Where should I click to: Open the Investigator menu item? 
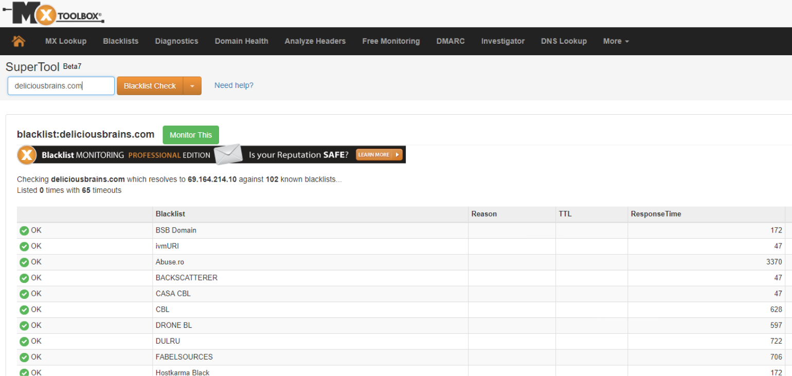click(x=503, y=41)
